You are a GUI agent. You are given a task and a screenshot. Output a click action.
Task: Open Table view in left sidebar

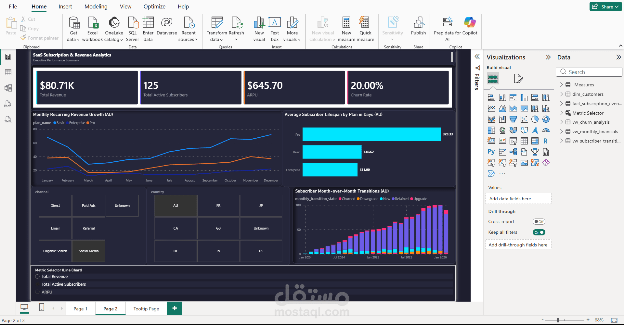click(x=8, y=72)
